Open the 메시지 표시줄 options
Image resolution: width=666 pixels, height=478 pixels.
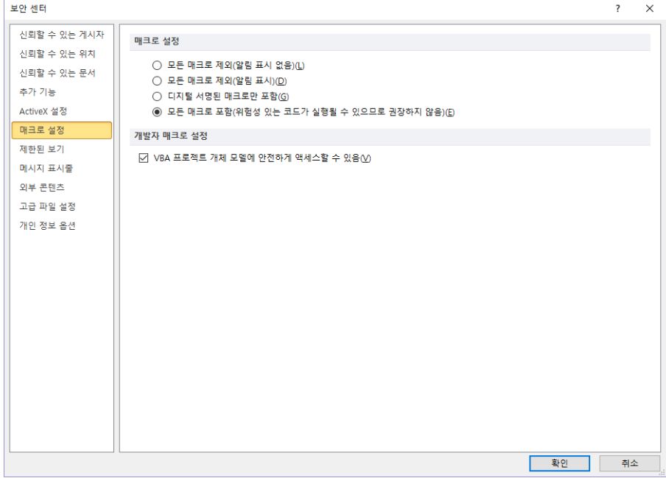[45, 169]
